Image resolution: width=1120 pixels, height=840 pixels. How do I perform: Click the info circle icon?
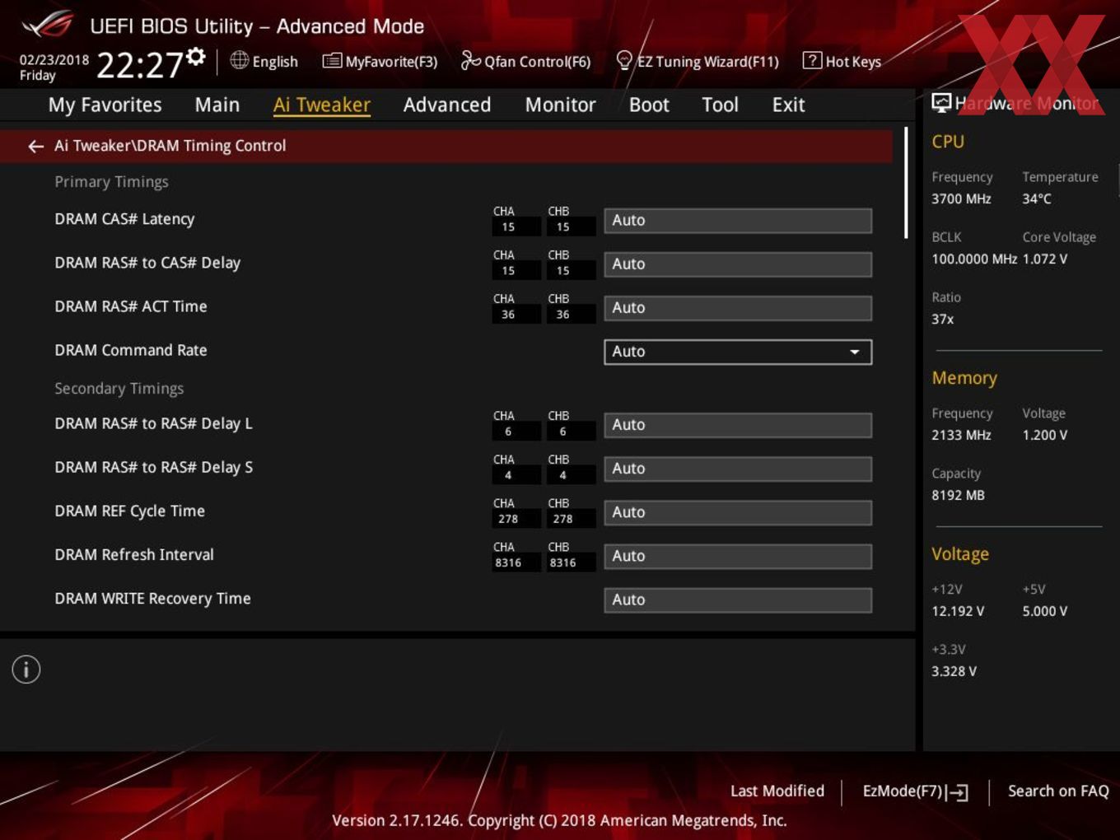click(x=26, y=670)
